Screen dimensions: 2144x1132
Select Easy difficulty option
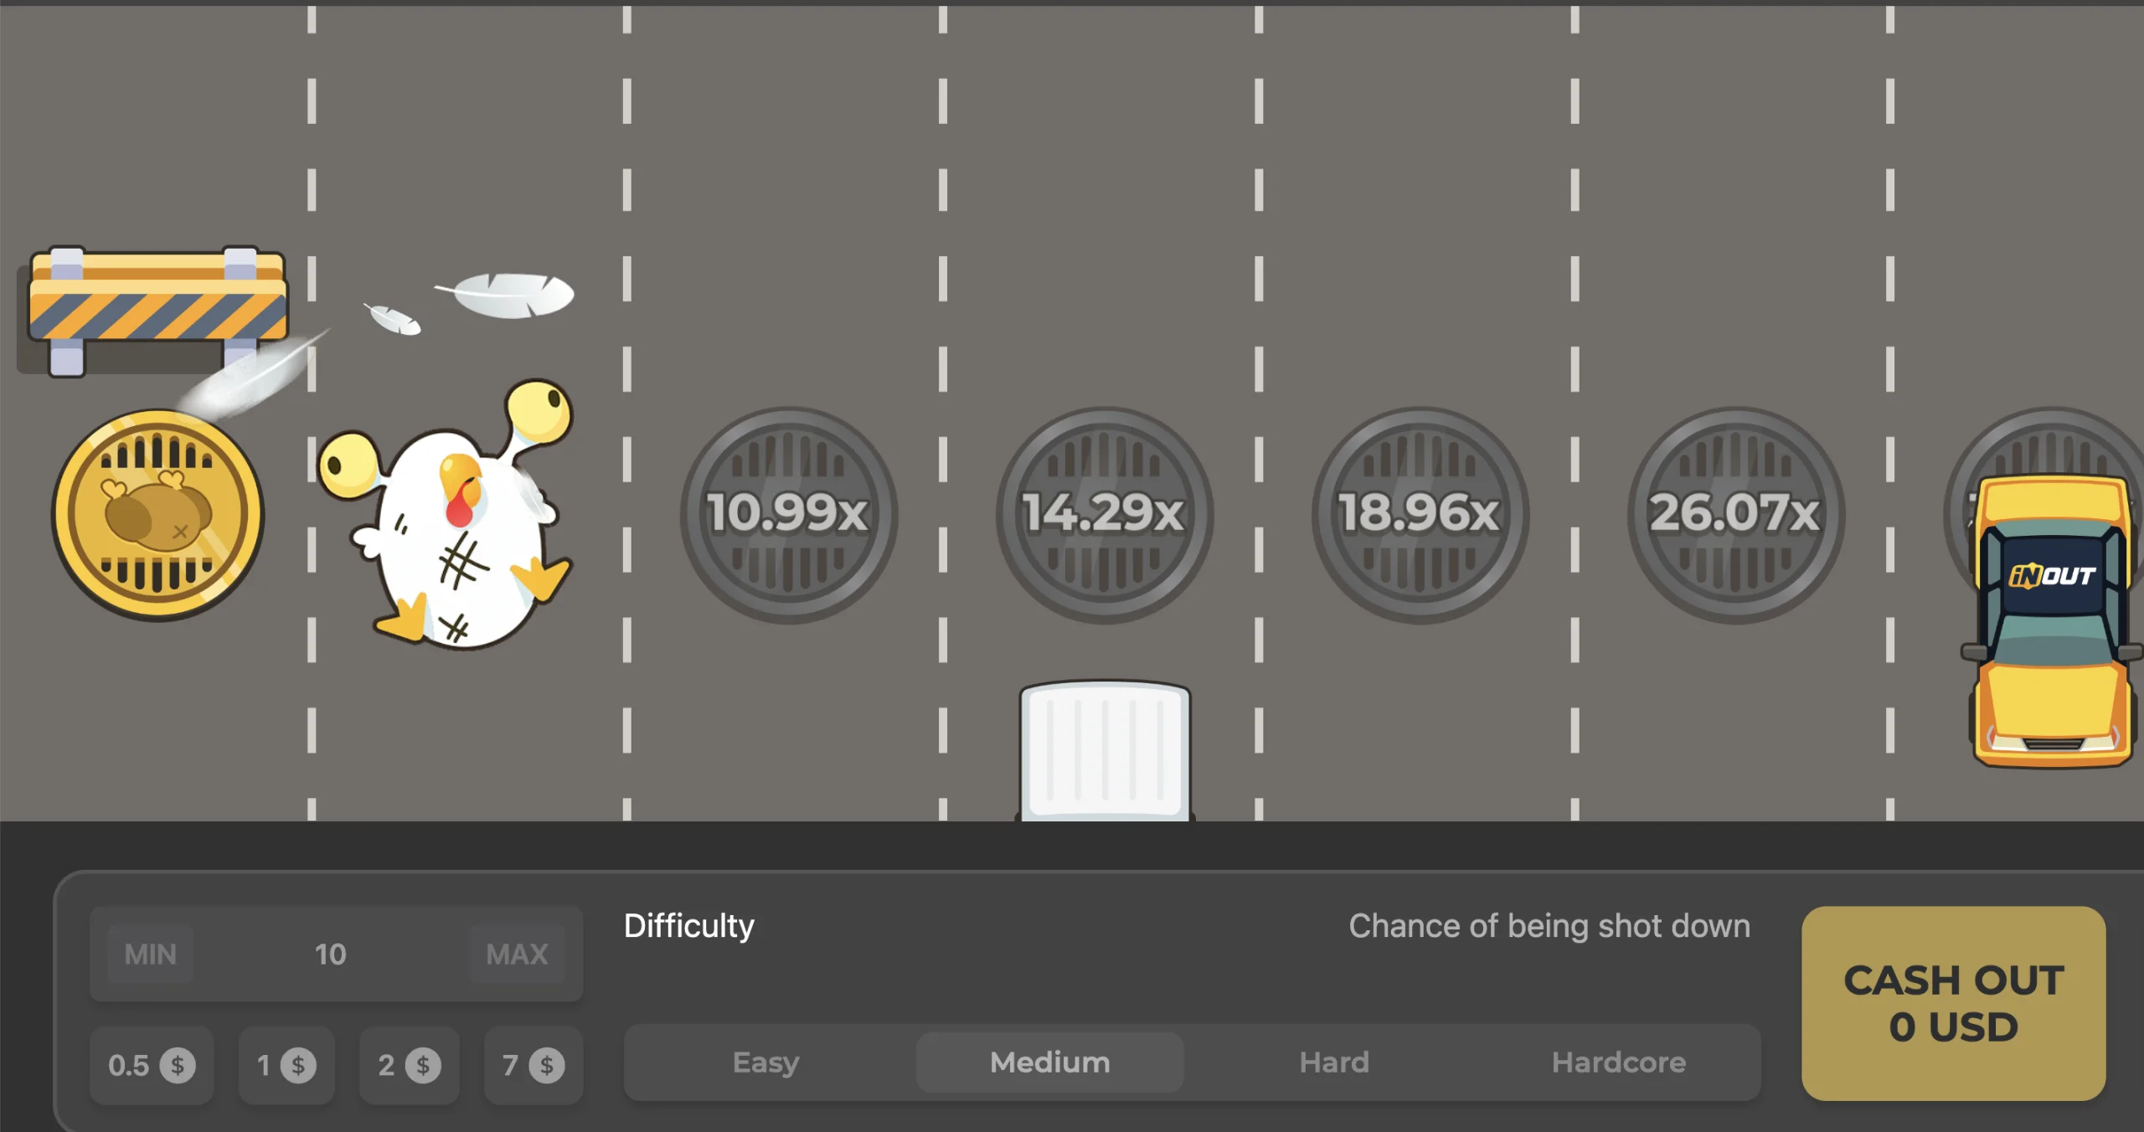765,1063
